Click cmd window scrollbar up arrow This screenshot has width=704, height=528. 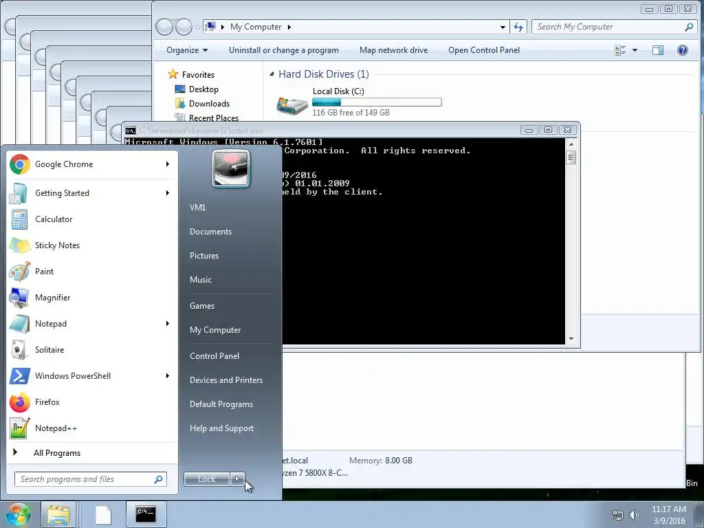(571, 144)
